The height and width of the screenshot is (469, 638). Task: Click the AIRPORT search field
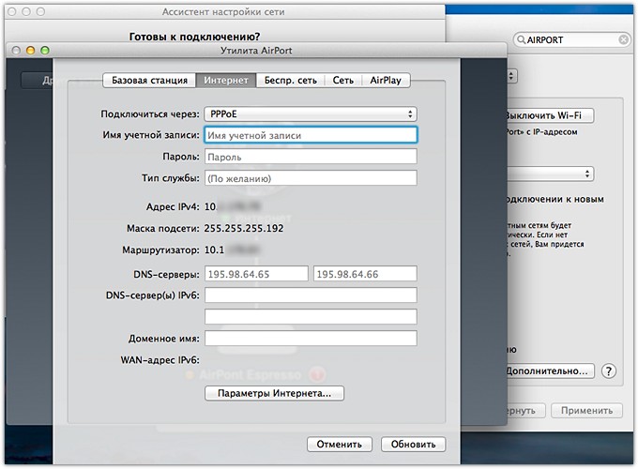click(x=571, y=39)
